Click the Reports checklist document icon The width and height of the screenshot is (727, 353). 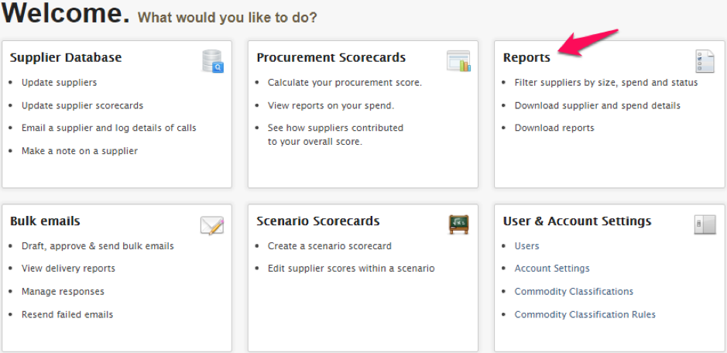705,61
